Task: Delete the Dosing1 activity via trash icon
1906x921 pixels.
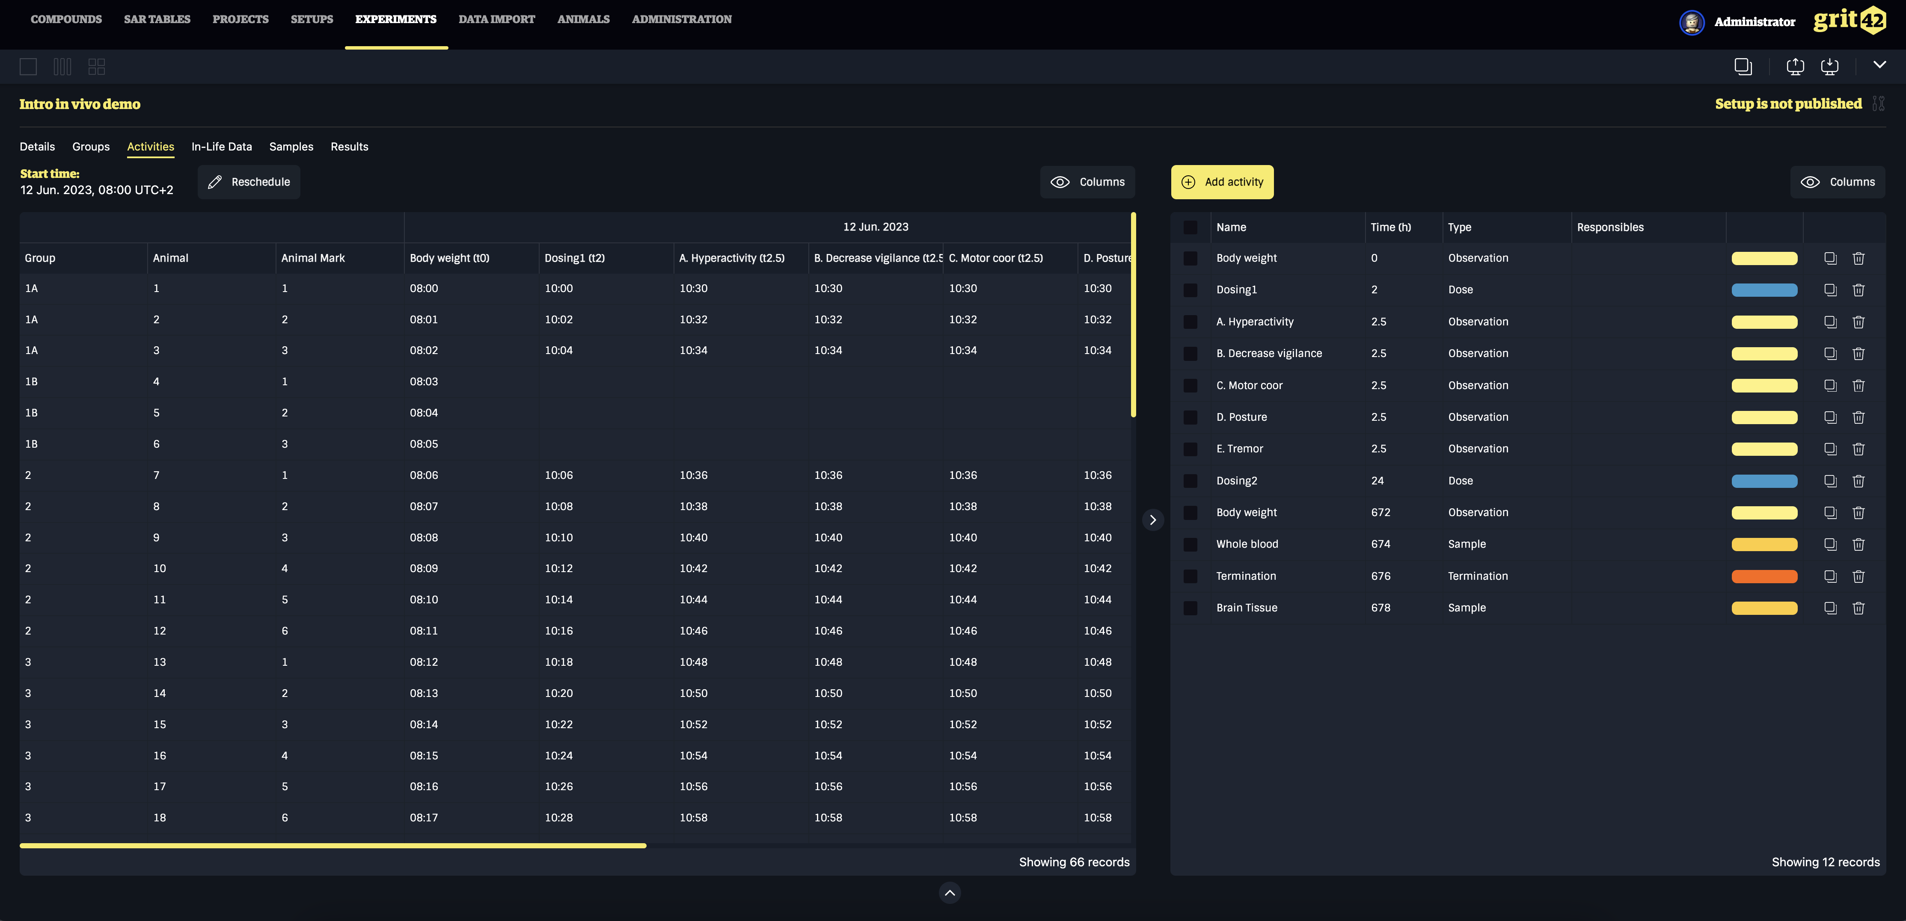Action: [x=1858, y=290]
